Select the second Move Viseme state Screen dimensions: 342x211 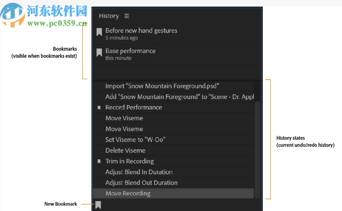[x=124, y=129]
